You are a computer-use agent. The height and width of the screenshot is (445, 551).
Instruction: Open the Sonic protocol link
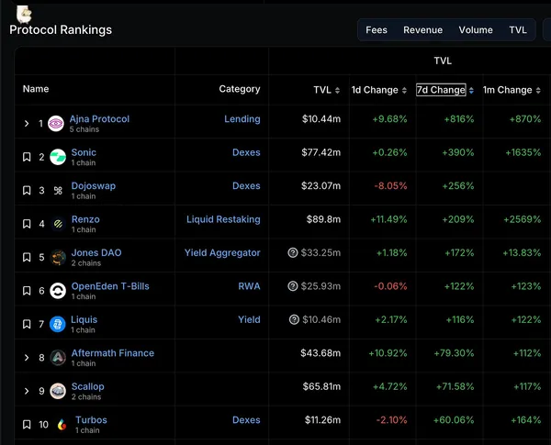tap(84, 152)
